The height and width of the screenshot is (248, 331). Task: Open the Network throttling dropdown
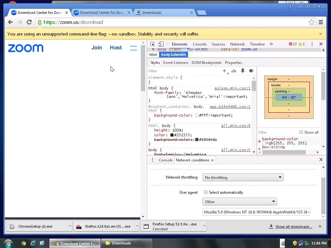(243, 177)
